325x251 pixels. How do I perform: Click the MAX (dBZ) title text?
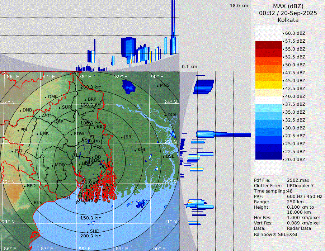click(288, 6)
